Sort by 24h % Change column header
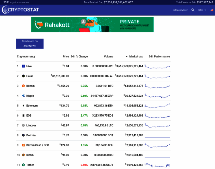 click(79, 57)
